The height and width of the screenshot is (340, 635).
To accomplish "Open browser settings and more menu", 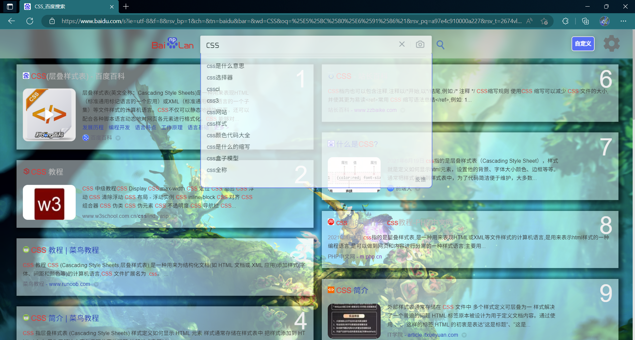I will 623,21.
